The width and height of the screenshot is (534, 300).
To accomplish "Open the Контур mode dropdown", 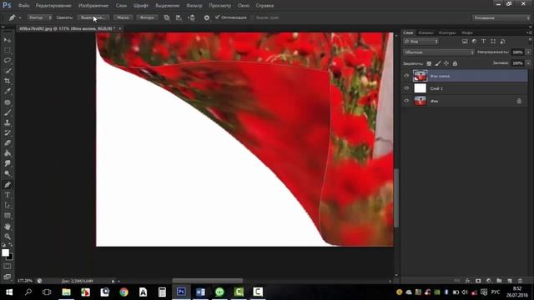I will 39,17.
